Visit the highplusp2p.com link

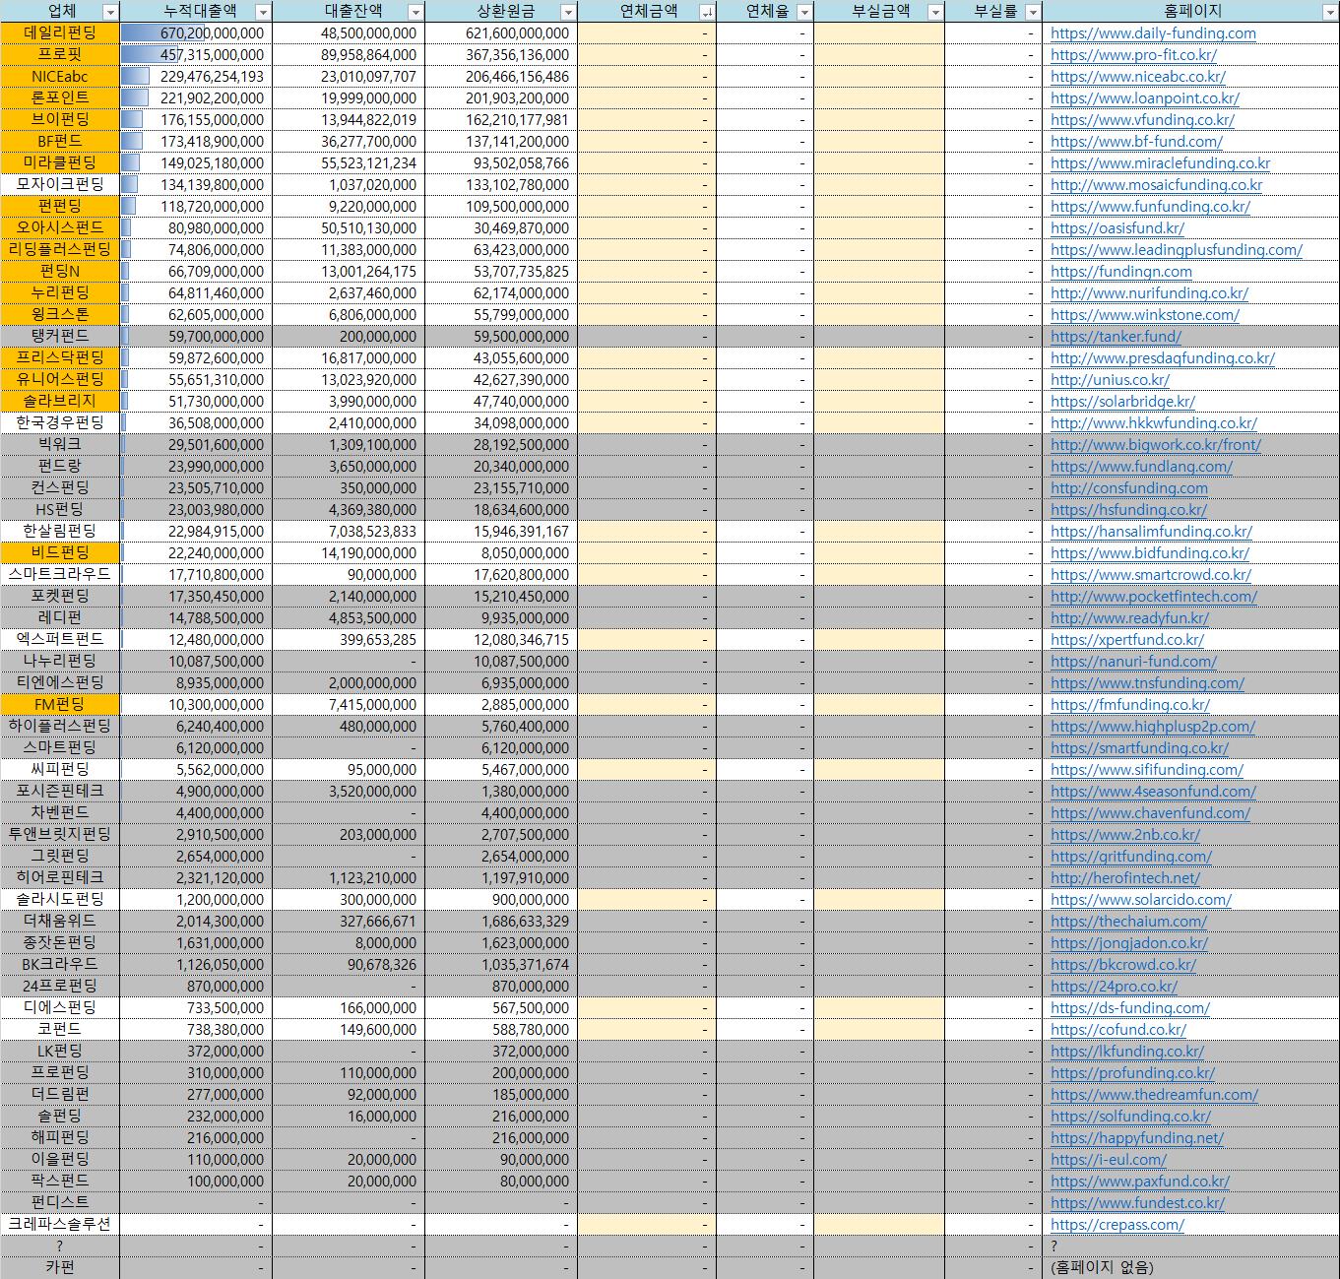click(1153, 727)
